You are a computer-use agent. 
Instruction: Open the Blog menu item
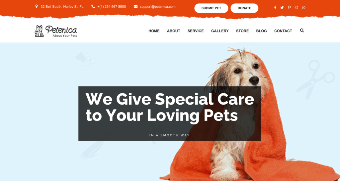pos(262,31)
